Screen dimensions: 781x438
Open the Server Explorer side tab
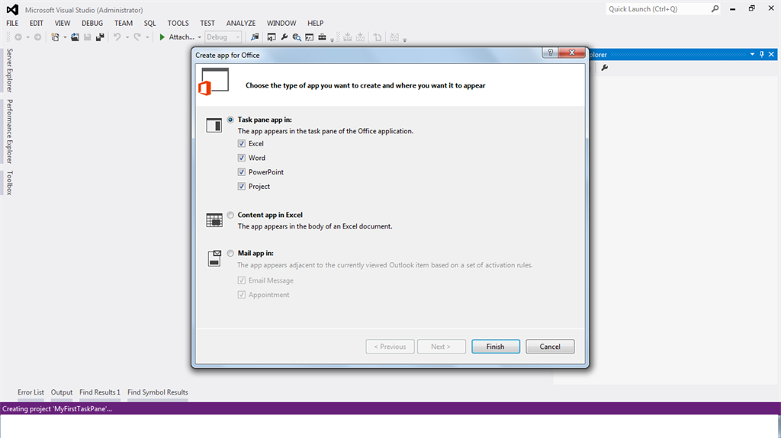[9, 70]
